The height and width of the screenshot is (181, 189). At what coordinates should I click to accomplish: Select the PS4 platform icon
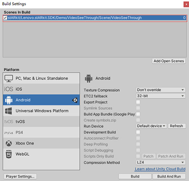[x=9, y=133]
